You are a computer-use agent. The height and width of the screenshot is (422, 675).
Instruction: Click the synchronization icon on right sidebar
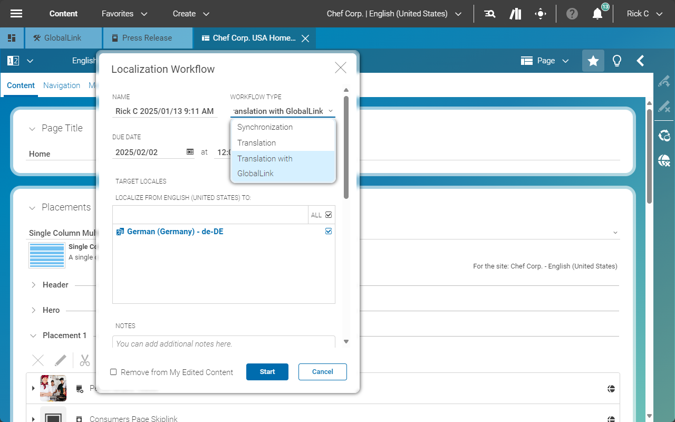pos(664,136)
